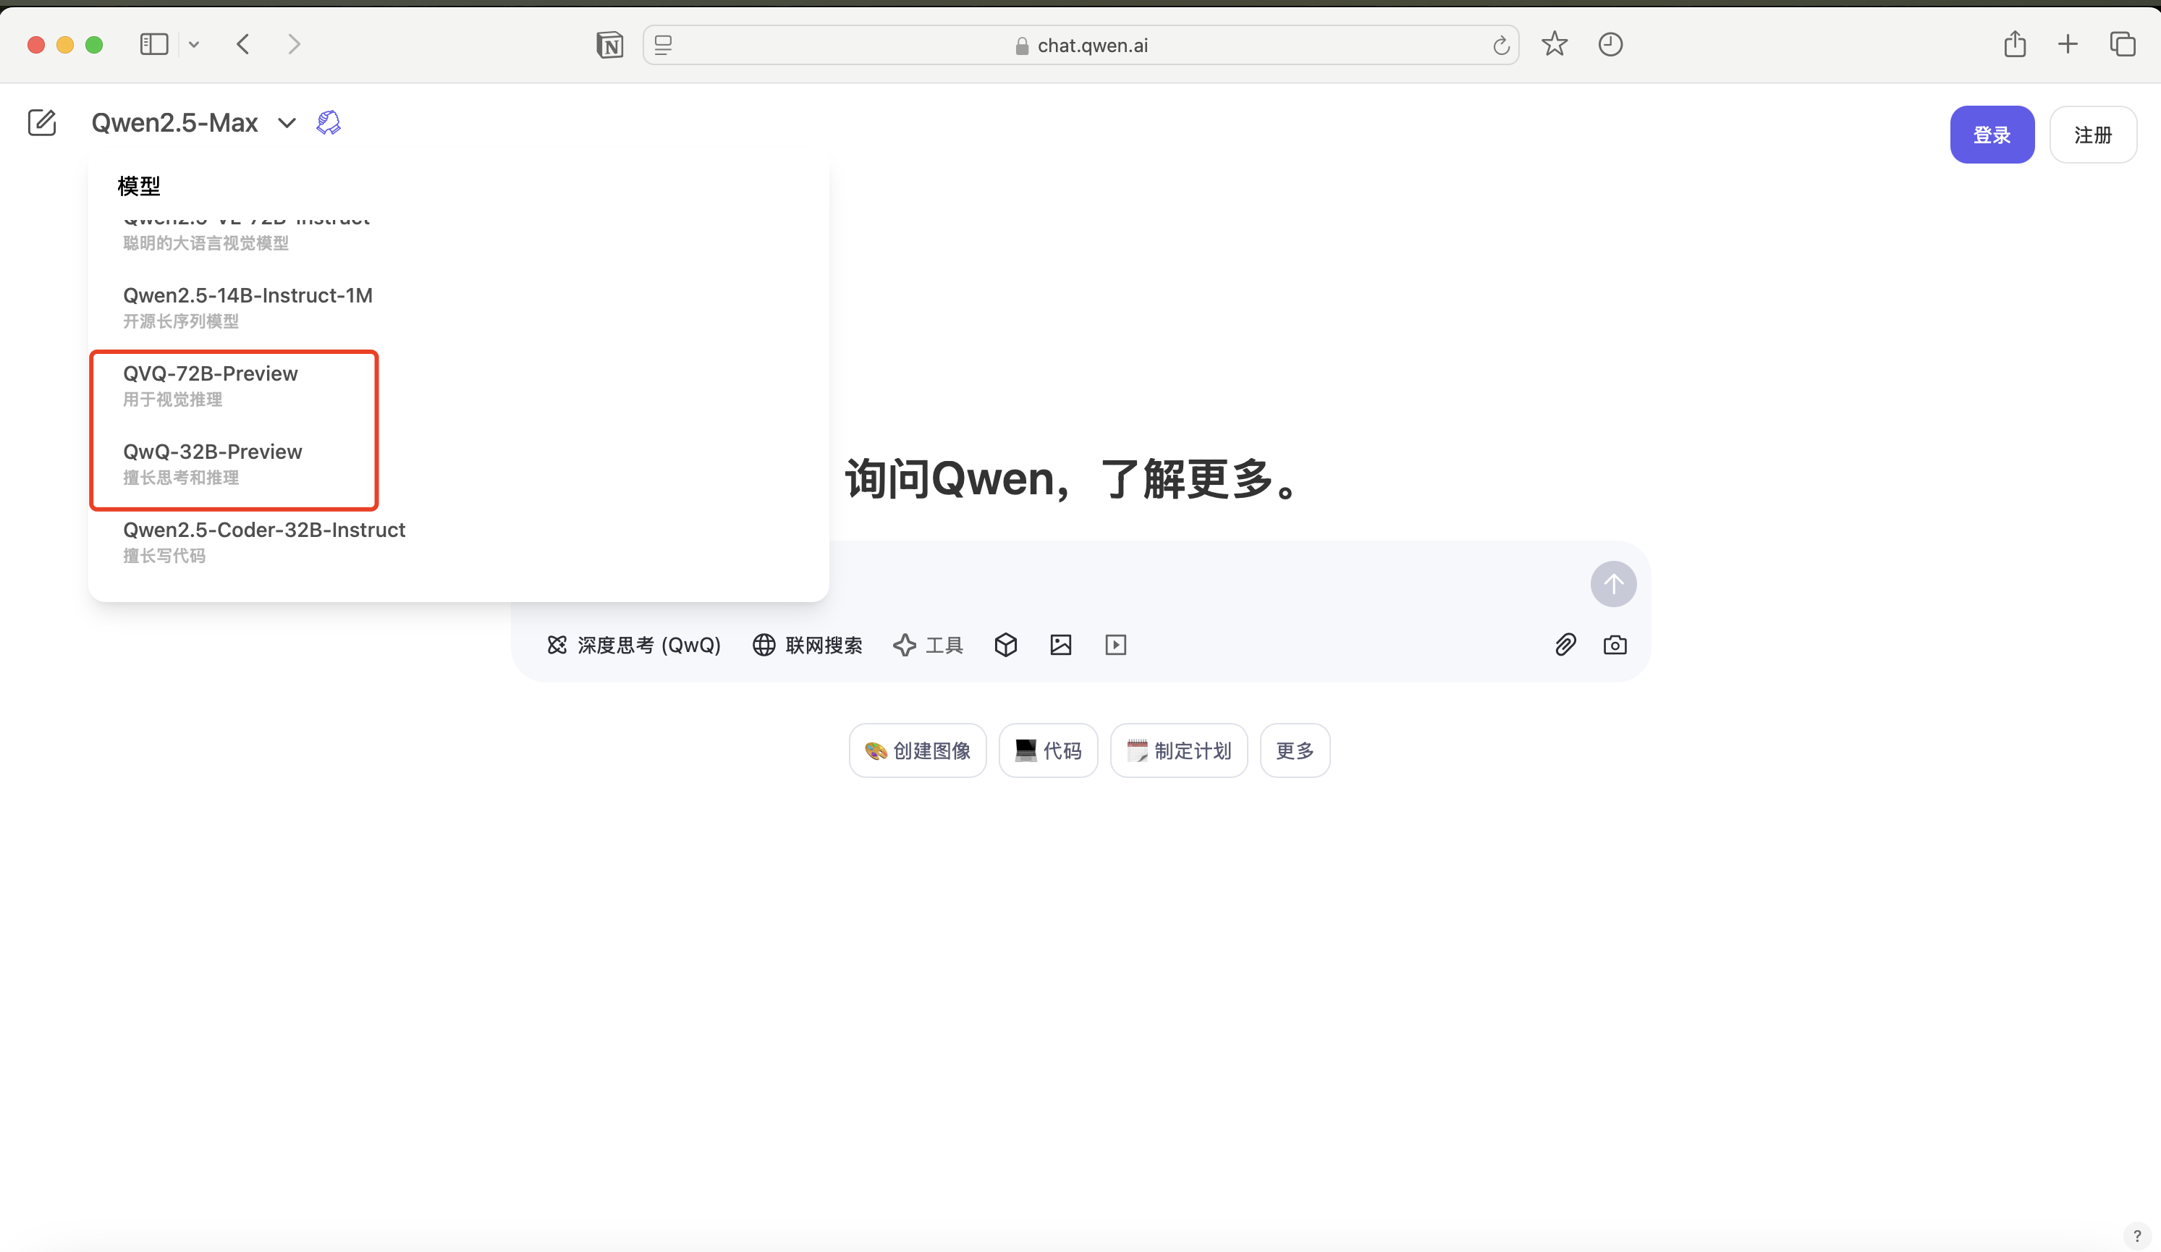The height and width of the screenshot is (1252, 2161).
Task: Click the purple set-as-default model icon
Action: pyautogui.click(x=329, y=122)
